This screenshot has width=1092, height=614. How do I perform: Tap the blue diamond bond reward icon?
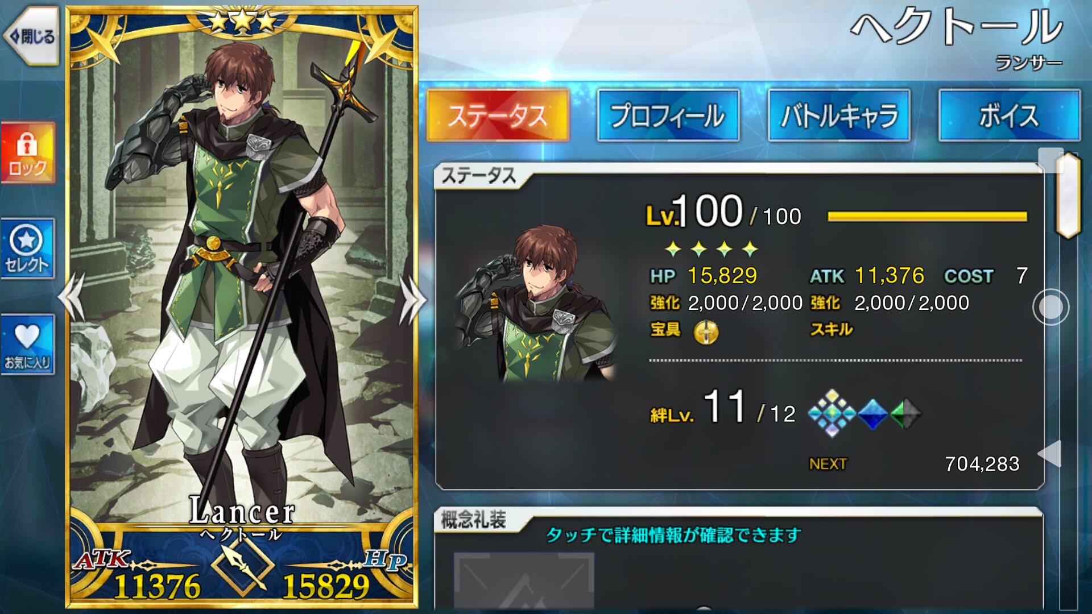pos(872,414)
